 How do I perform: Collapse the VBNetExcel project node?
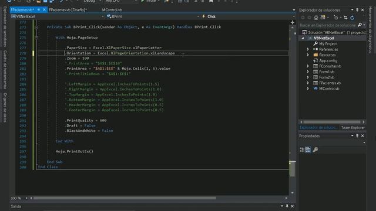point(303,38)
